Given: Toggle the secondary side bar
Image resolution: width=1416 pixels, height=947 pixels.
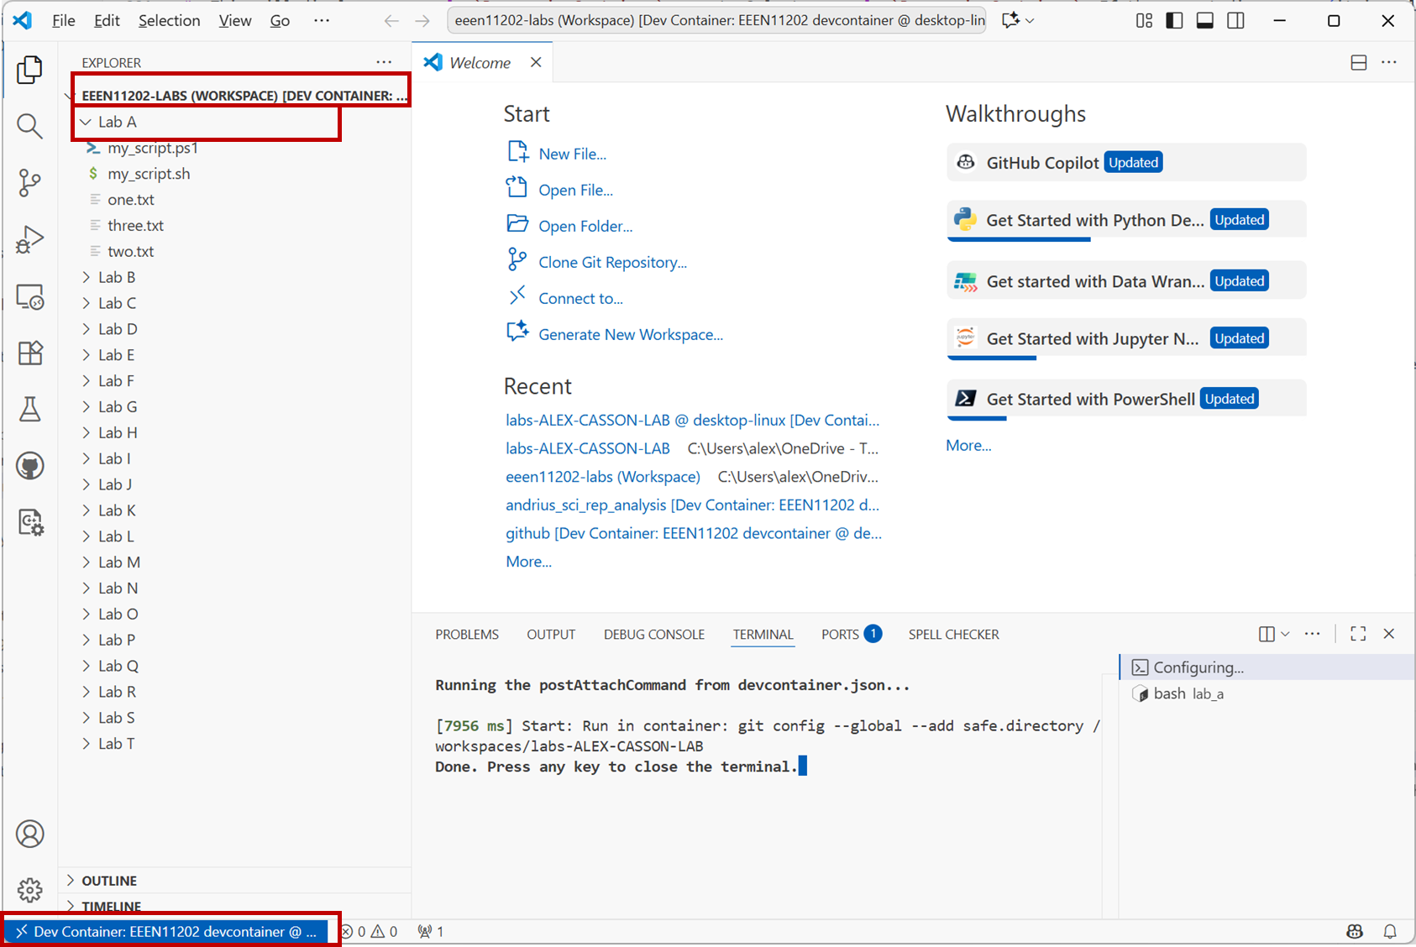Looking at the screenshot, I should tap(1235, 21).
